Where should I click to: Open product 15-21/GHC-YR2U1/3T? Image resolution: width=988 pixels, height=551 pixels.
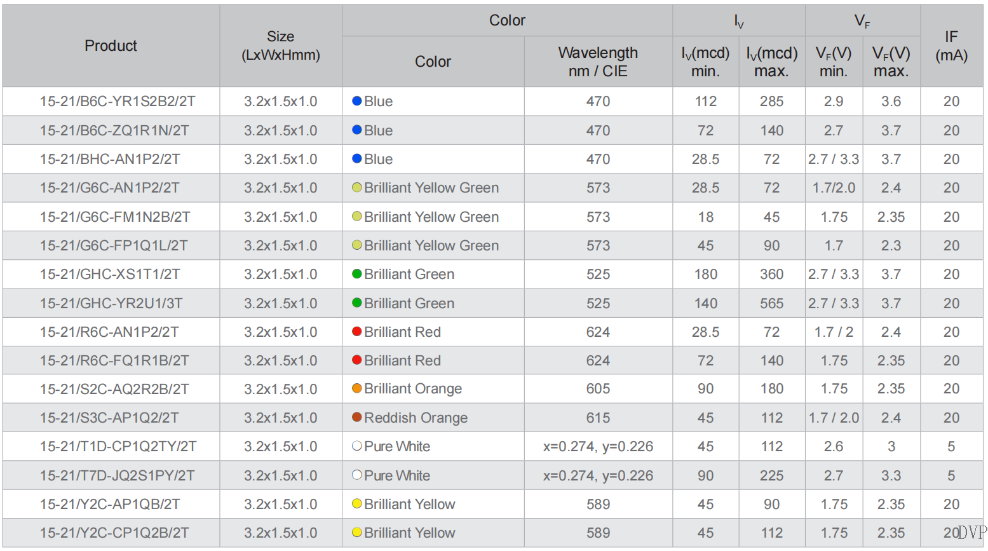[x=111, y=303]
